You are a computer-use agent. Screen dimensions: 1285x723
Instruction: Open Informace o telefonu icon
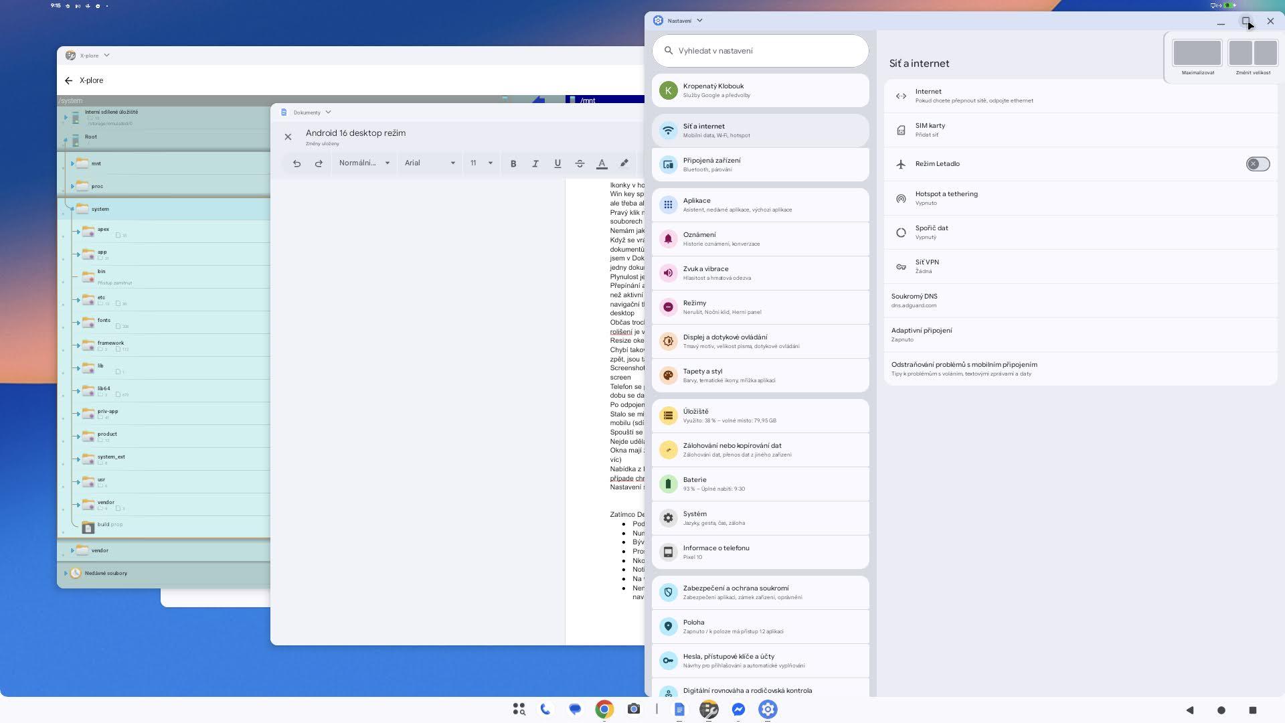coord(668,552)
